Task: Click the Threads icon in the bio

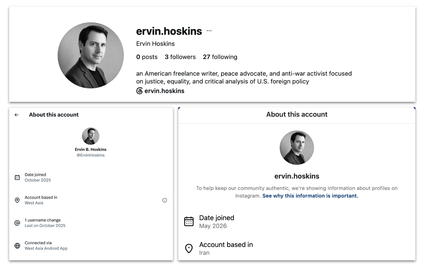Action: (x=139, y=91)
